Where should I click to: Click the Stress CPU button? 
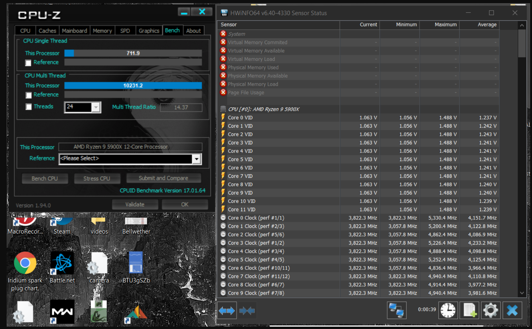97,178
